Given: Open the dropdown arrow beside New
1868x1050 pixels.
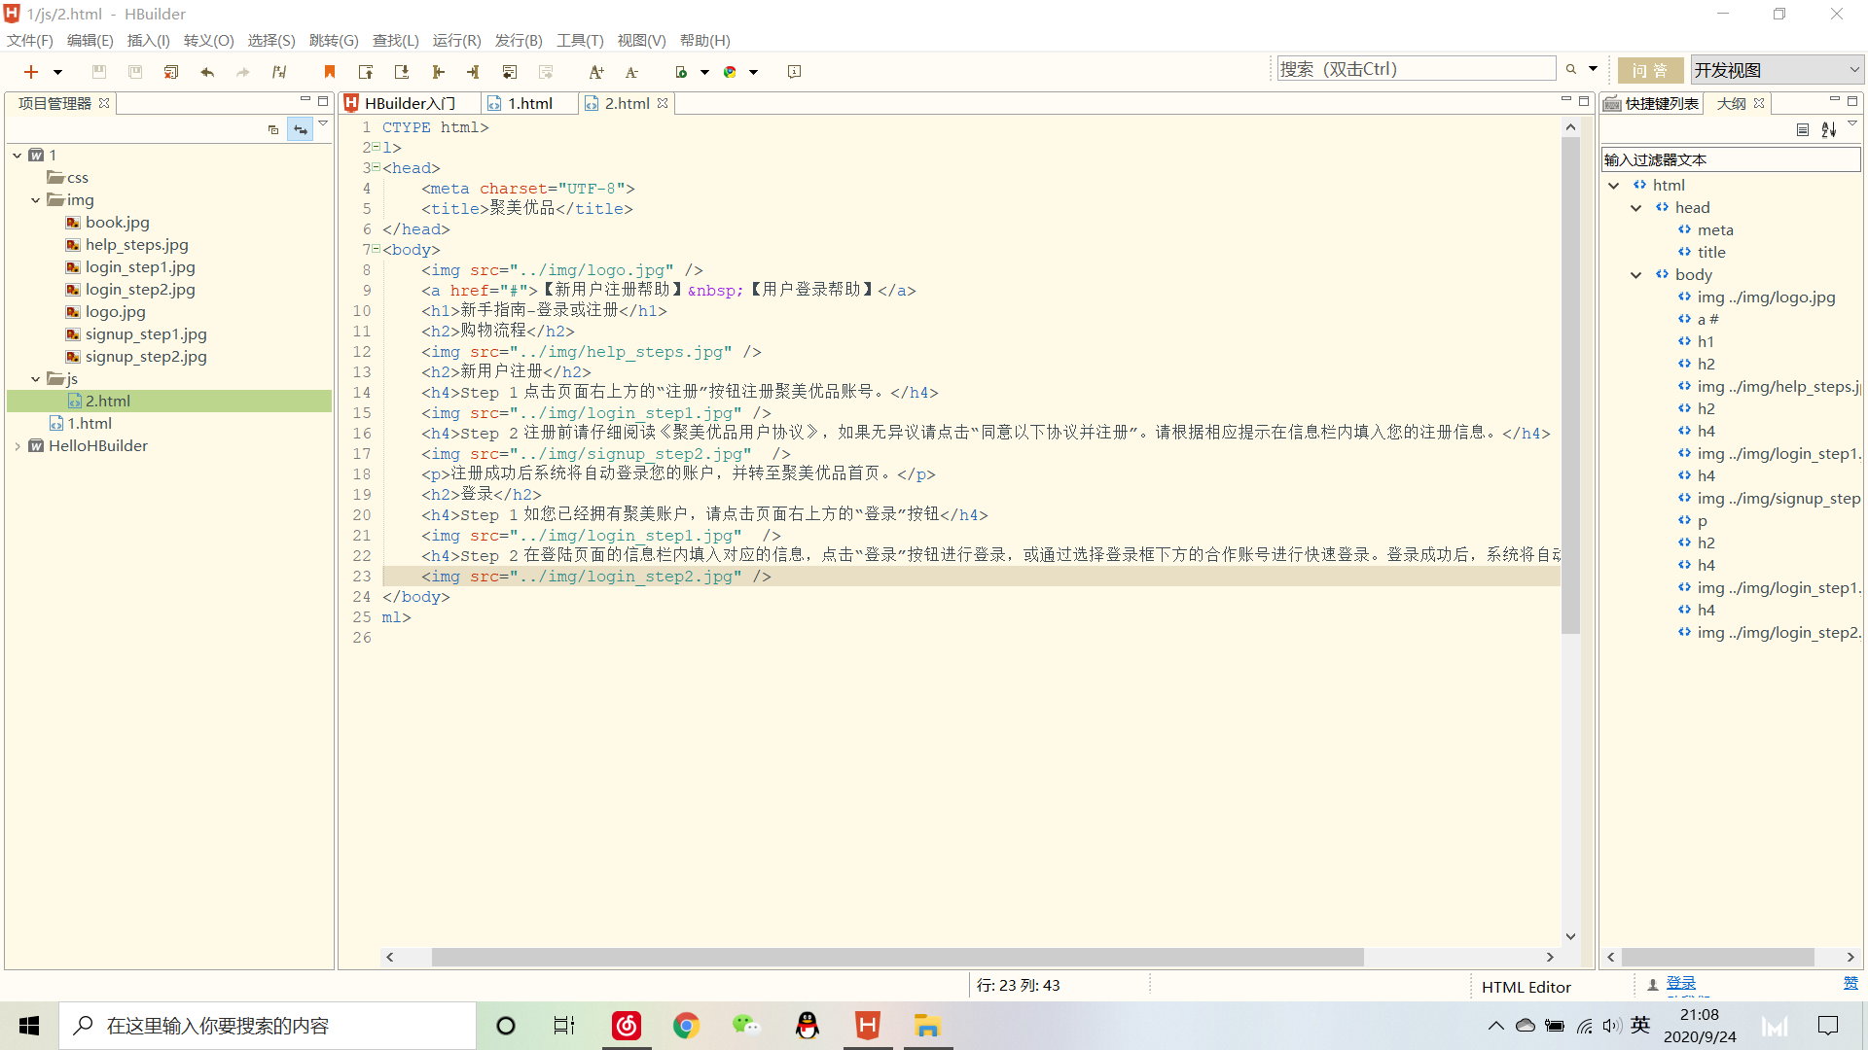Looking at the screenshot, I should coord(57,72).
